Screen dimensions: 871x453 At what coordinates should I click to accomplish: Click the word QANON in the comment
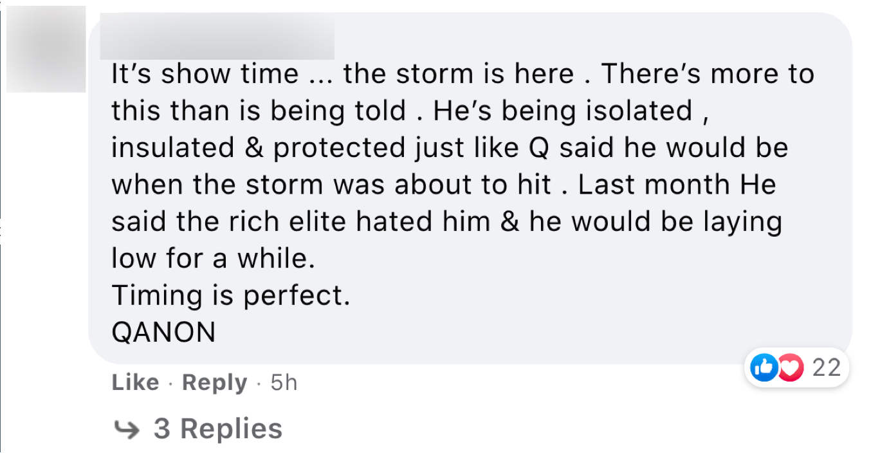coord(163,333)
